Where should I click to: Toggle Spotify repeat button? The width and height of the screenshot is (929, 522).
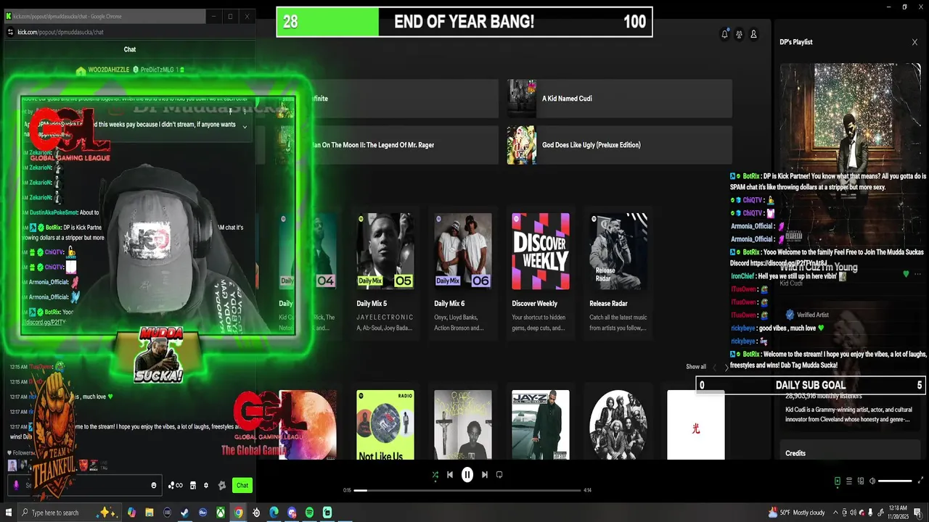click(x=499, y=475)
